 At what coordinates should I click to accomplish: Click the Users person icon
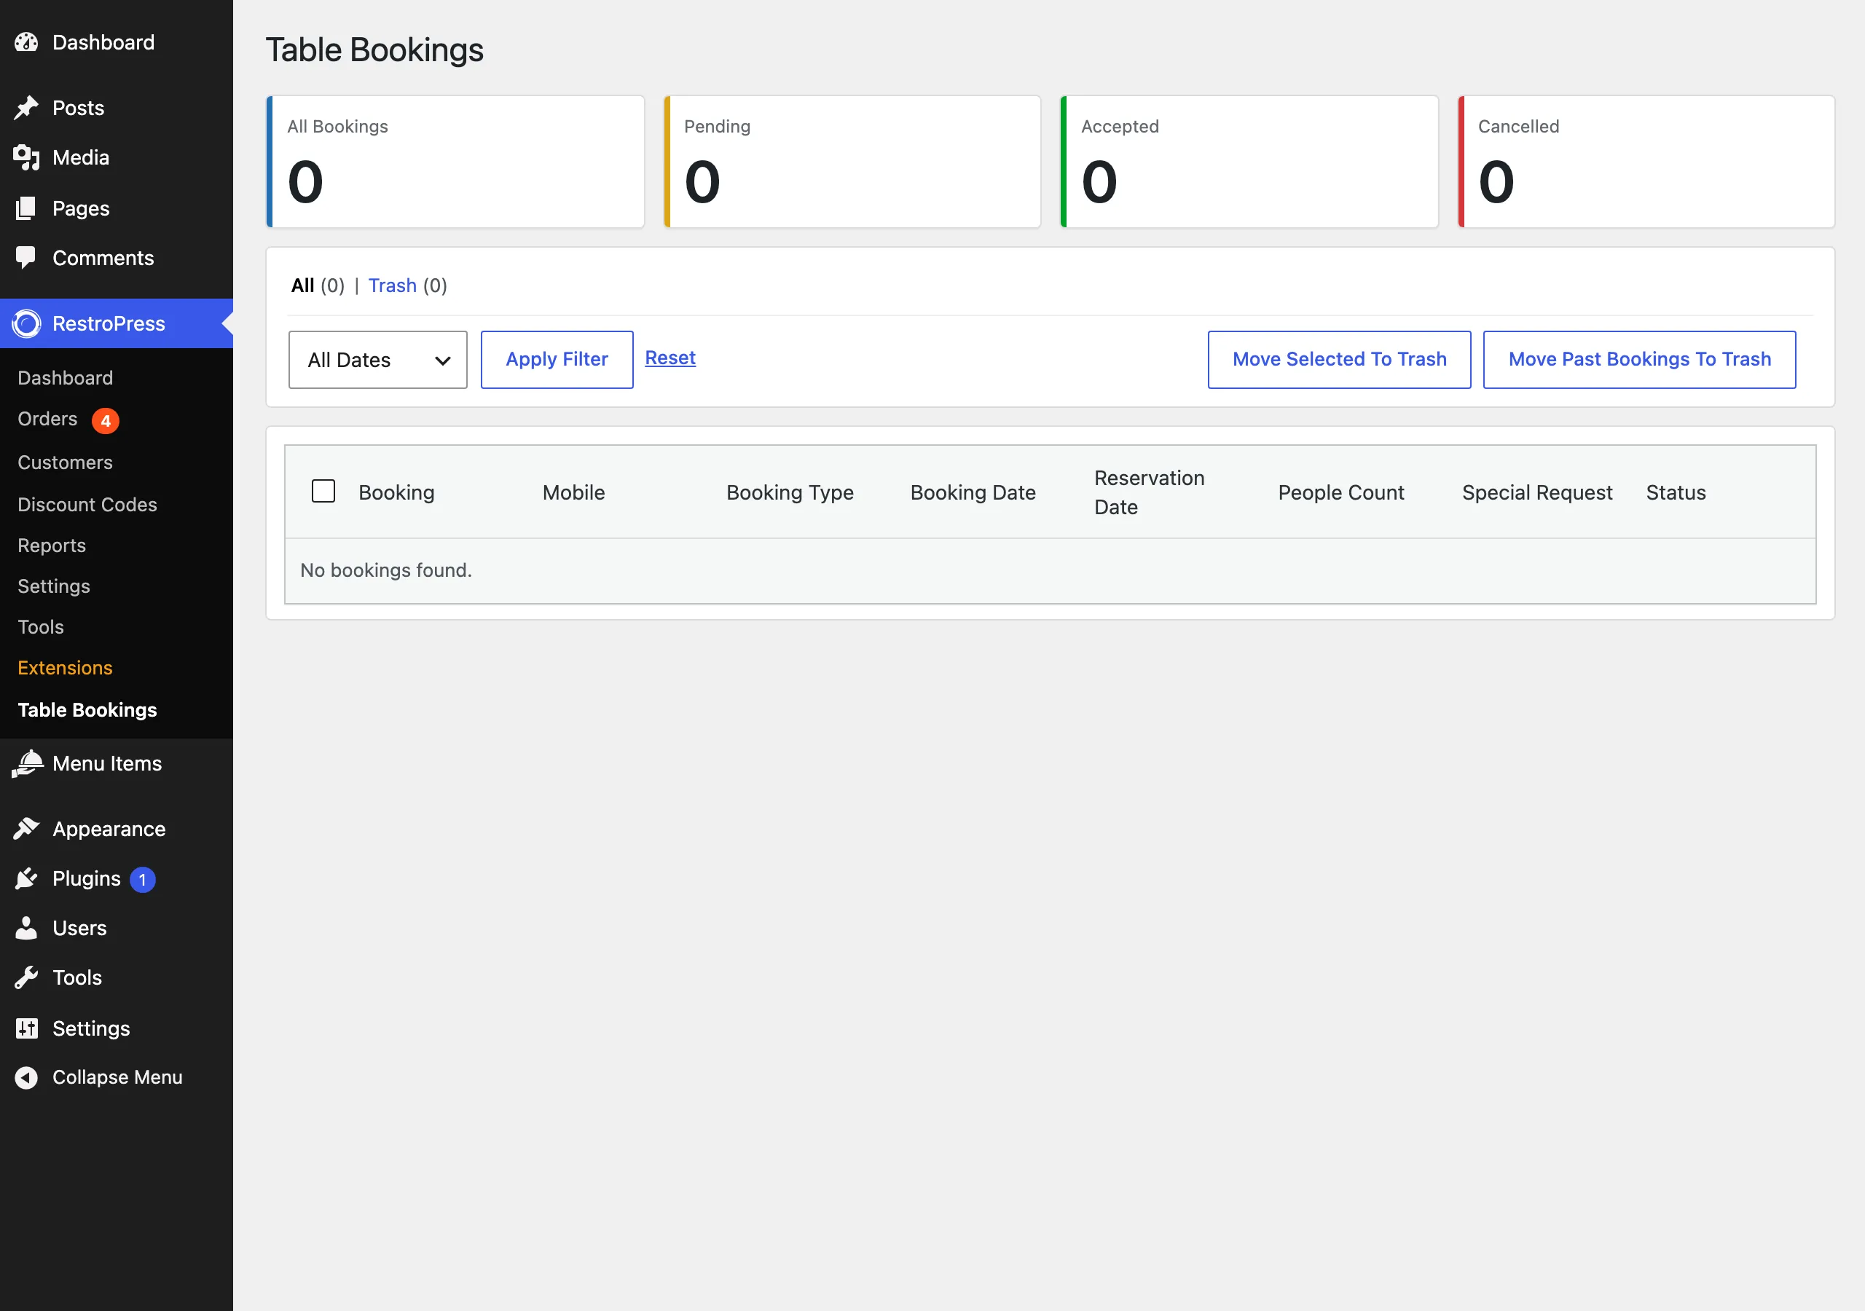26,928
